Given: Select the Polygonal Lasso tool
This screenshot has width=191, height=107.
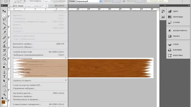Looking at the screenshot, I should tap(4, 20).
